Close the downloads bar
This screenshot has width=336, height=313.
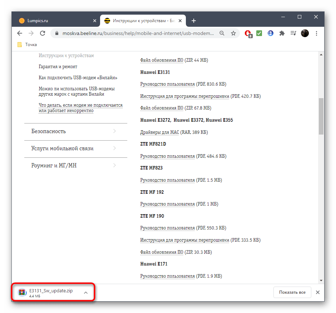point(318,292)
